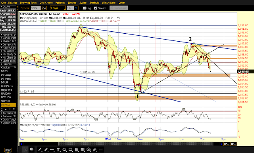254x153 pixels.
Task: Expand the Ratio Charts panel
Action: click(x=8, y=48)
